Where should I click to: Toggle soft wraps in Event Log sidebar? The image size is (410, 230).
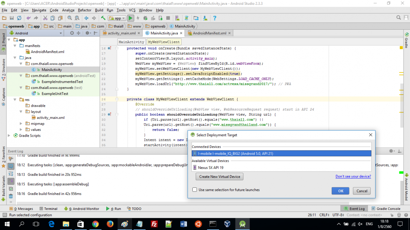click(11, 174)
